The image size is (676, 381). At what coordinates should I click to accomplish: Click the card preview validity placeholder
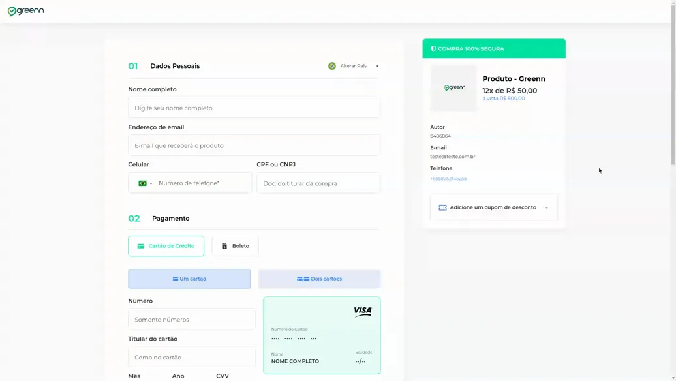[x=360, y=361]
